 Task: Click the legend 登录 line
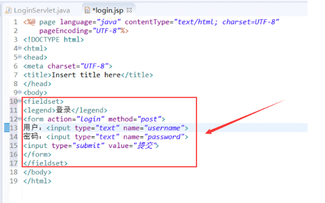click(x=65, y=110)
